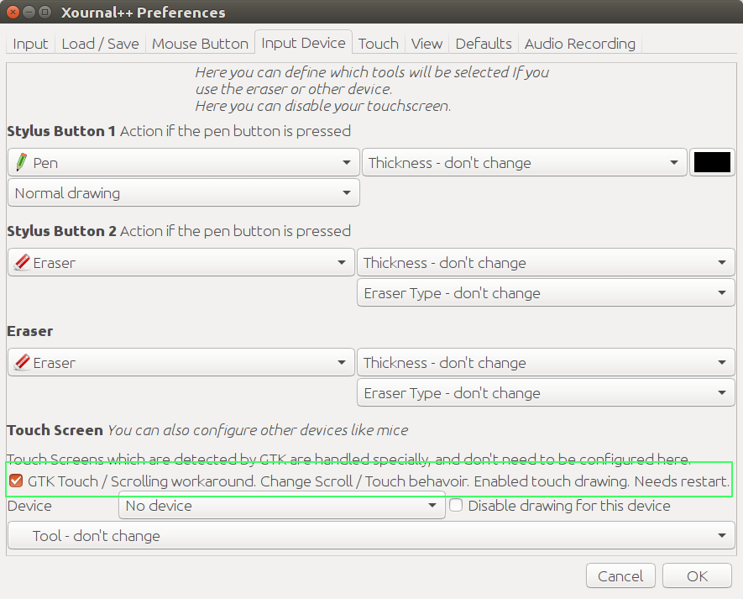Switch to the Touch tab

(378, 43)
